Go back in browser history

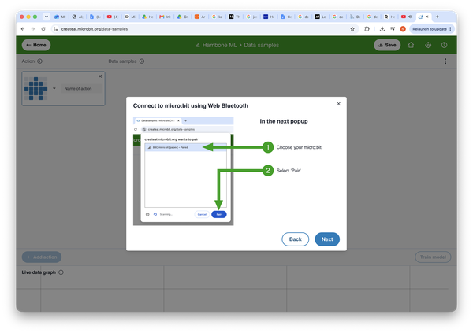[x=23, y=29]
